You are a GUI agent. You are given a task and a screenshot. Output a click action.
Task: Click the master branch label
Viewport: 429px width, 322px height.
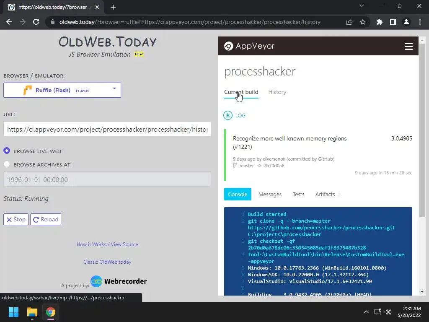(x=246, y=166)
